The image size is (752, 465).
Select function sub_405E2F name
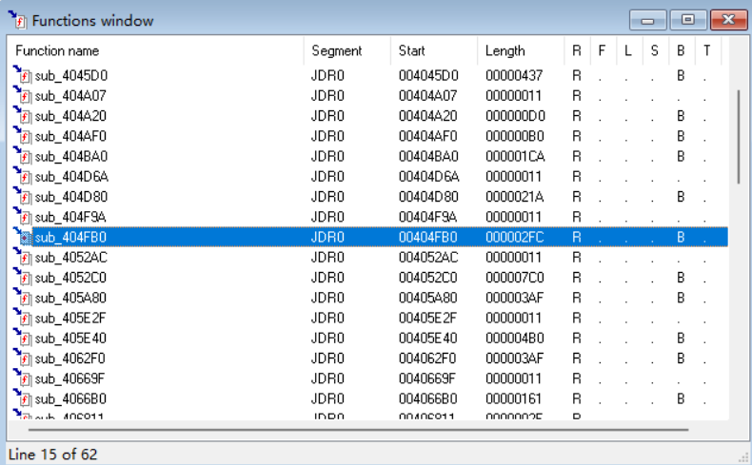tap(70, 318)
